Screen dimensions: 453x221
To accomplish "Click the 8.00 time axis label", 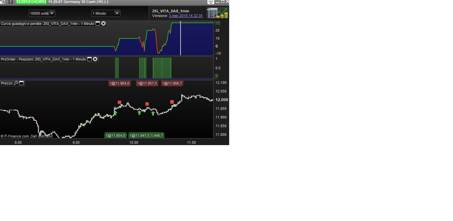I will point(18,142).
